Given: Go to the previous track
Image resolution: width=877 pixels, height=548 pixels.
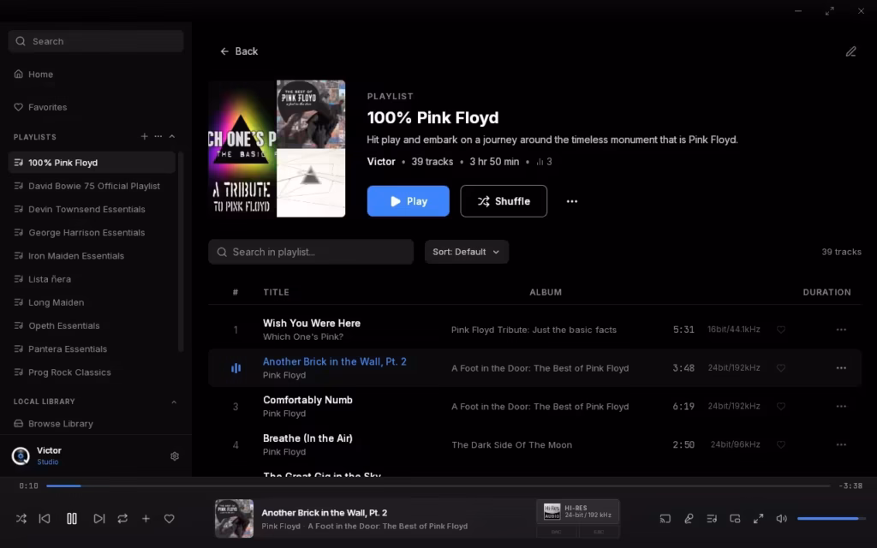Looking at the screenshot, I should click(x=45, y=518).
